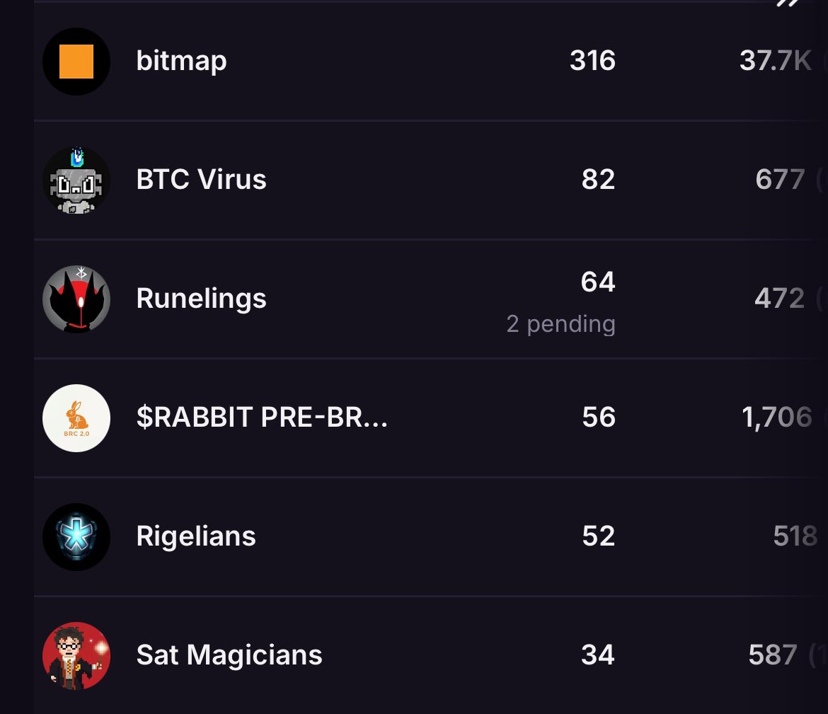This screenshot has width=828, height=714.
Task: Select the 82 count for BTC Virus
Action: pos(598,180)
